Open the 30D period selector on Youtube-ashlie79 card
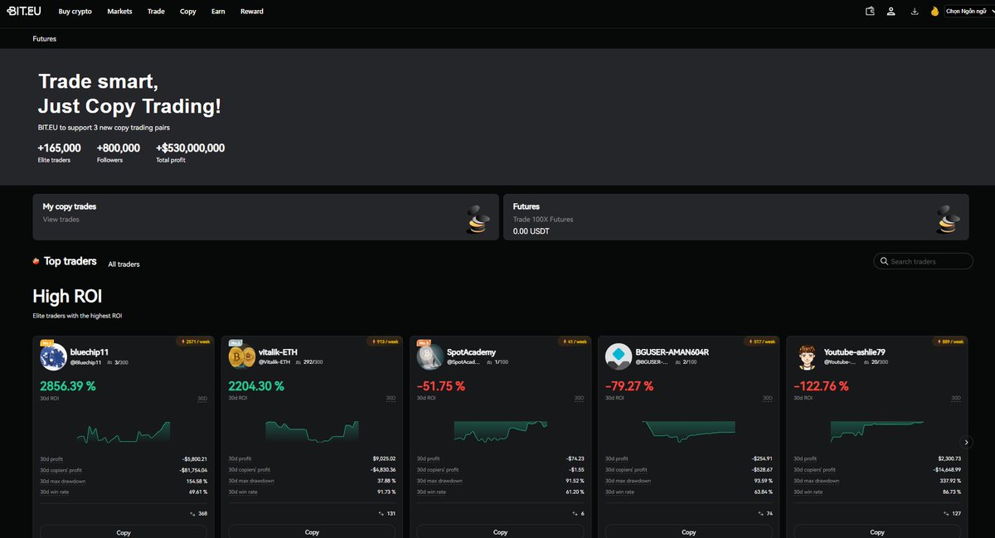Screen dimensions: 995x538 coord(956,398)
